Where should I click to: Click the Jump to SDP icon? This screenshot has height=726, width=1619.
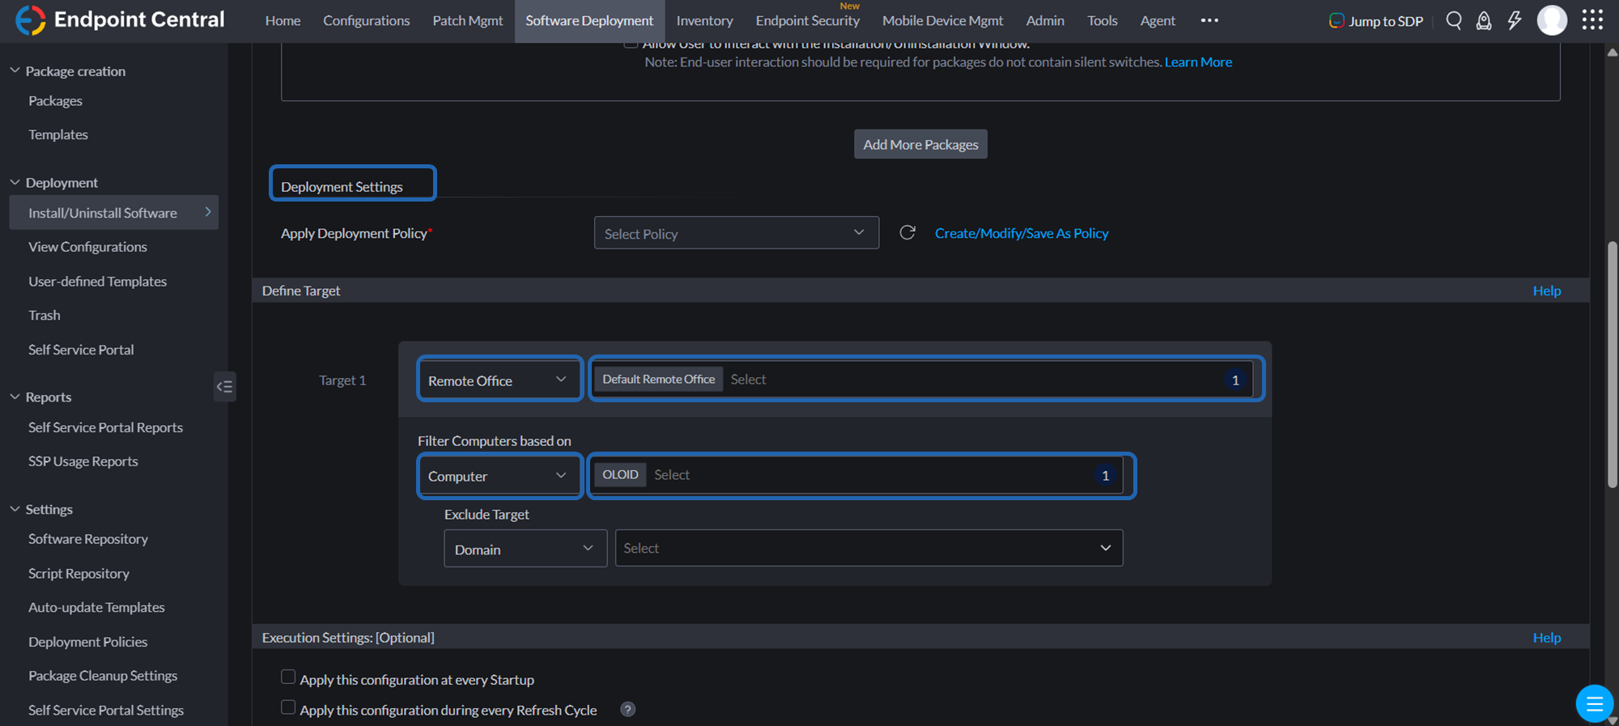click(x=1336, y=21)
